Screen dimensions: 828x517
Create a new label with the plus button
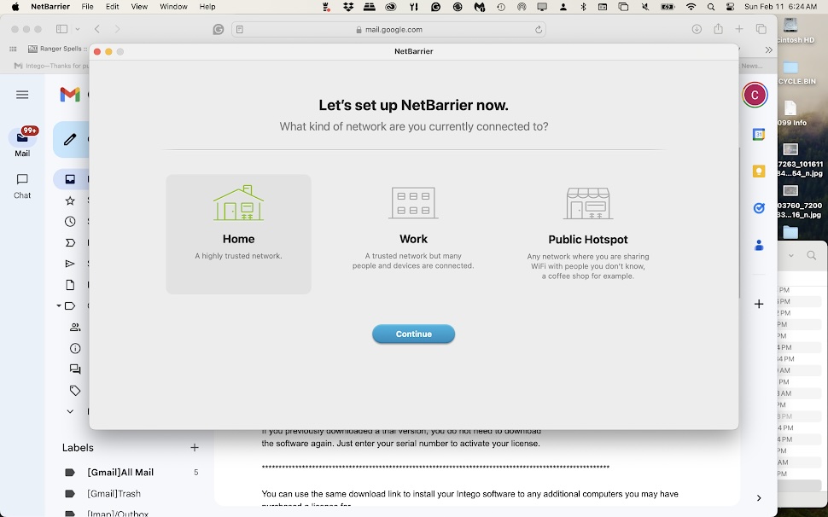pyautogui.click(x=195, y=447)
